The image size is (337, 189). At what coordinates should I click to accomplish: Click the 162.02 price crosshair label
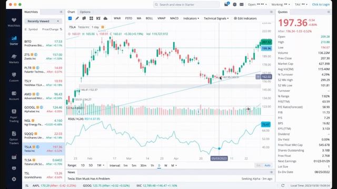[266, 77]
